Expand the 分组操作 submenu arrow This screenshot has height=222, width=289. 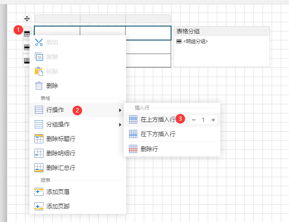[120, 125]
